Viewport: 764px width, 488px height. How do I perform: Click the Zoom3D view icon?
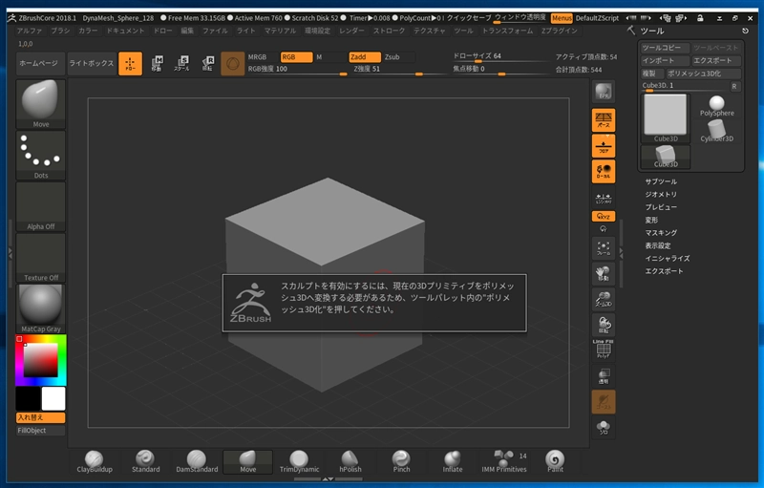pos(604,299)
